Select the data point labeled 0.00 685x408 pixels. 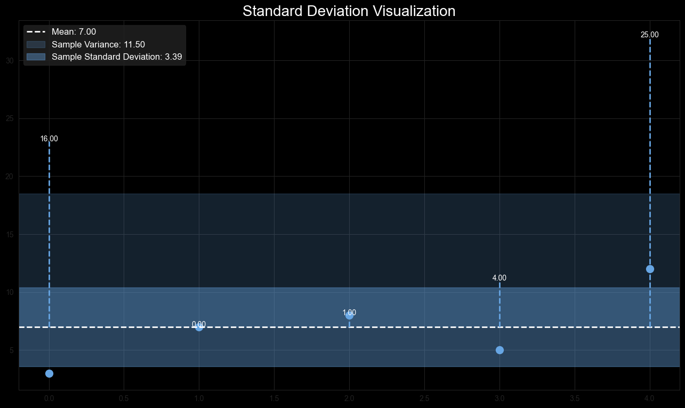coord(199,328)
